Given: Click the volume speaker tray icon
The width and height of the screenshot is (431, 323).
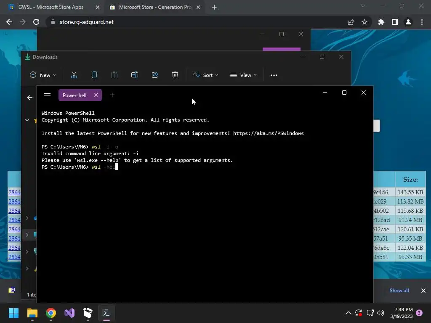Looking at the screenshot, I should tap(380, 313).
